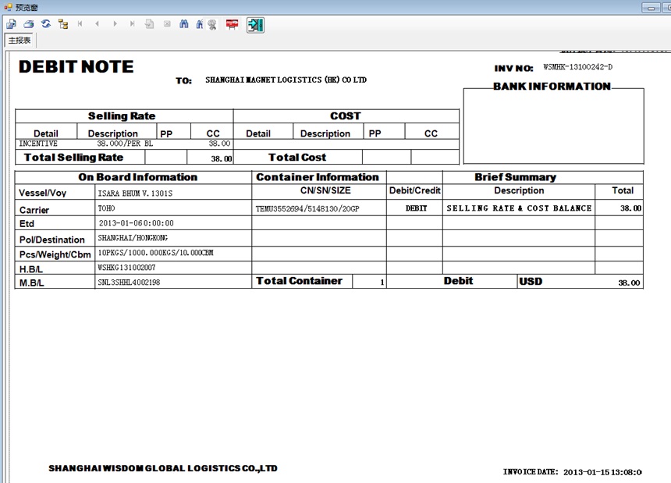This screenshot has width=671, height=483.
Task: Click the Etd date 2013-01-06
Action: [x=136, y=223]
